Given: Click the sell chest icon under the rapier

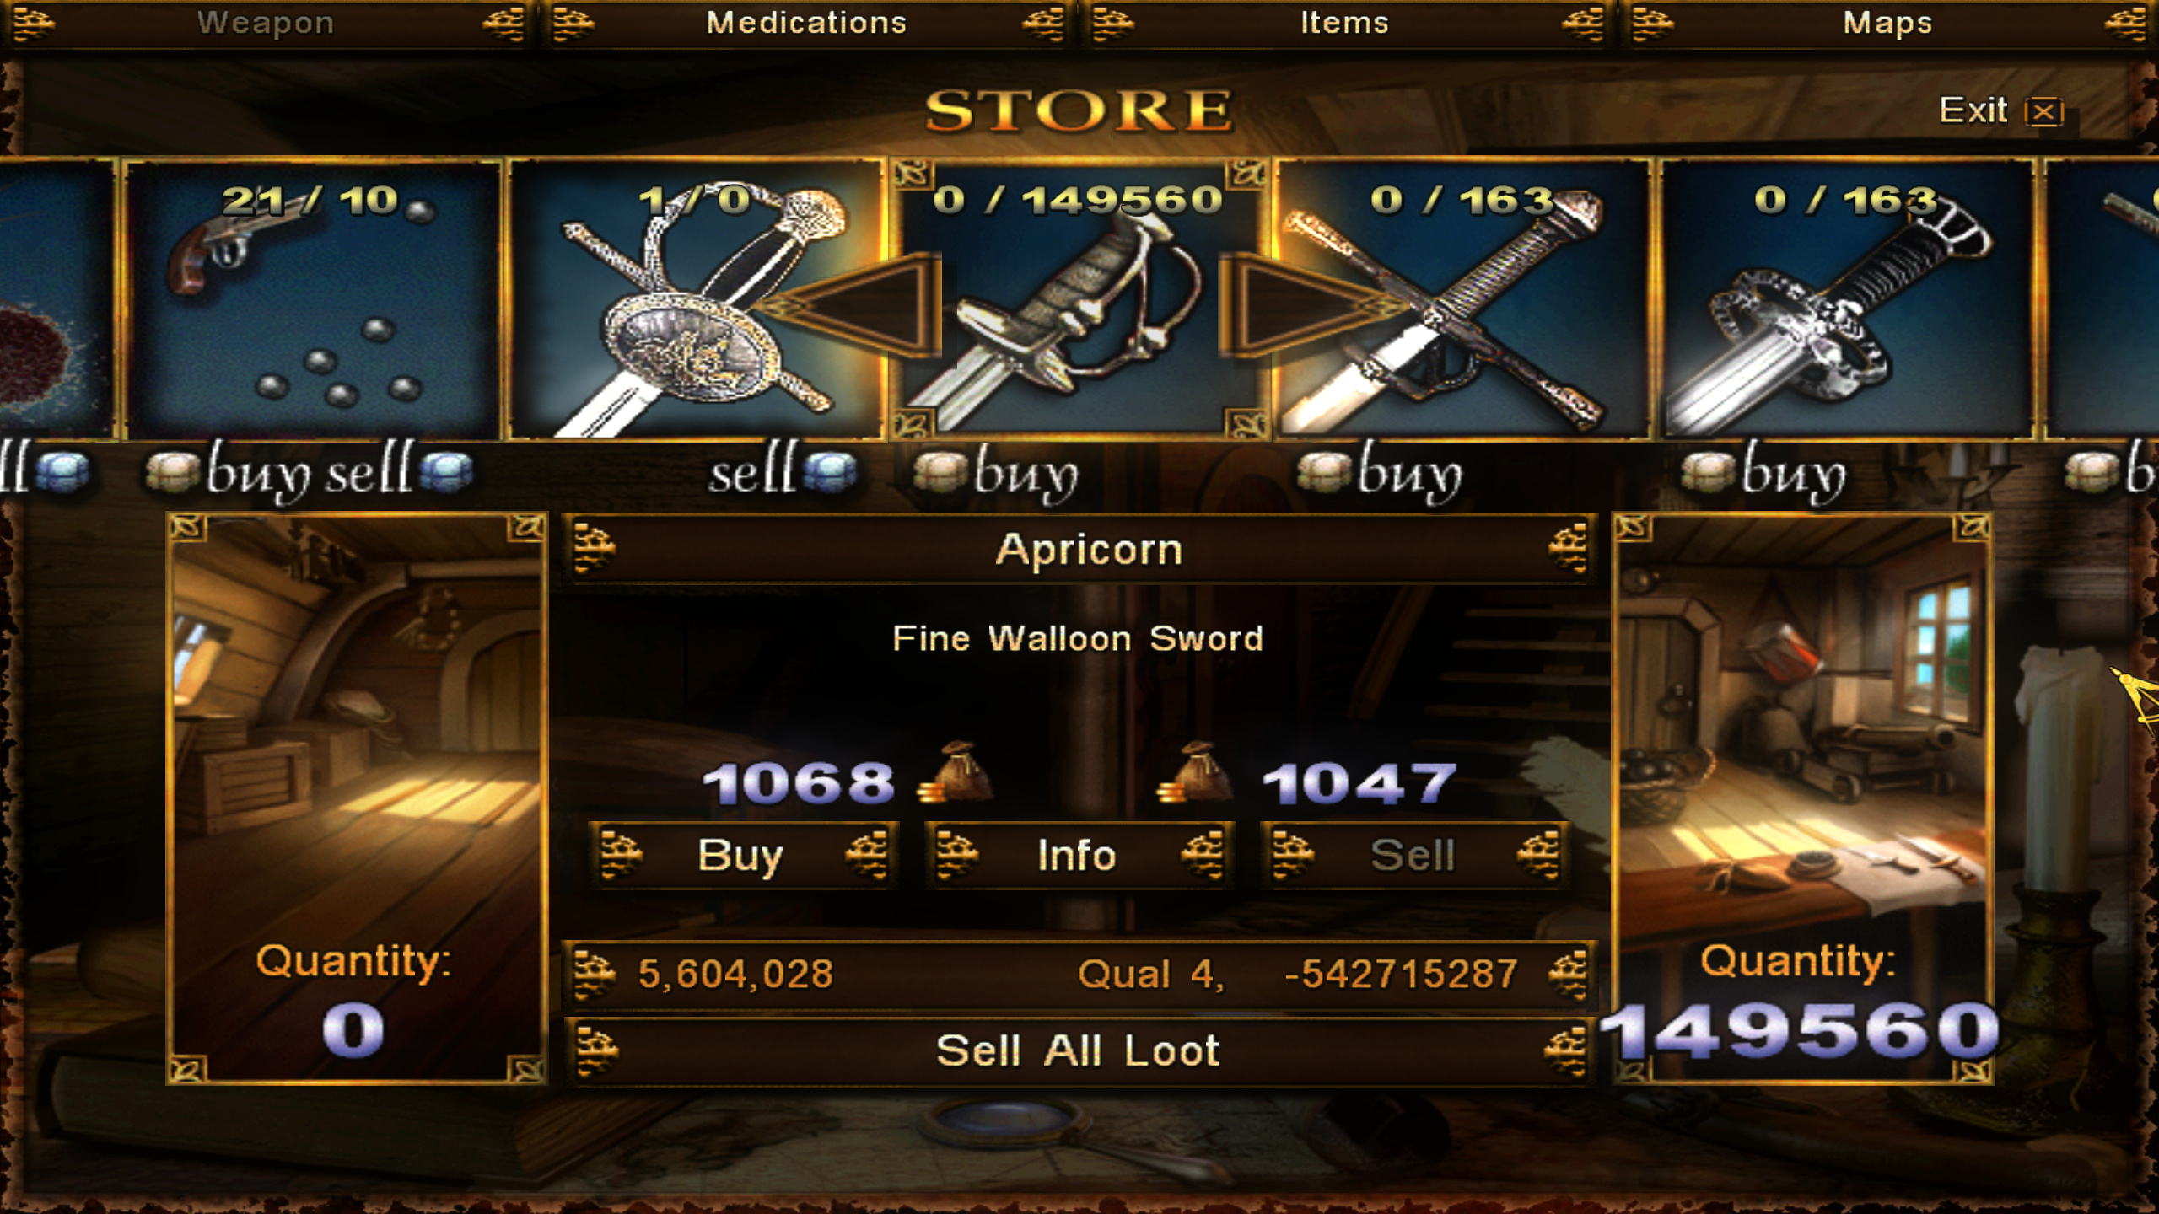Looking at the screenshot, I should [830, 472].
